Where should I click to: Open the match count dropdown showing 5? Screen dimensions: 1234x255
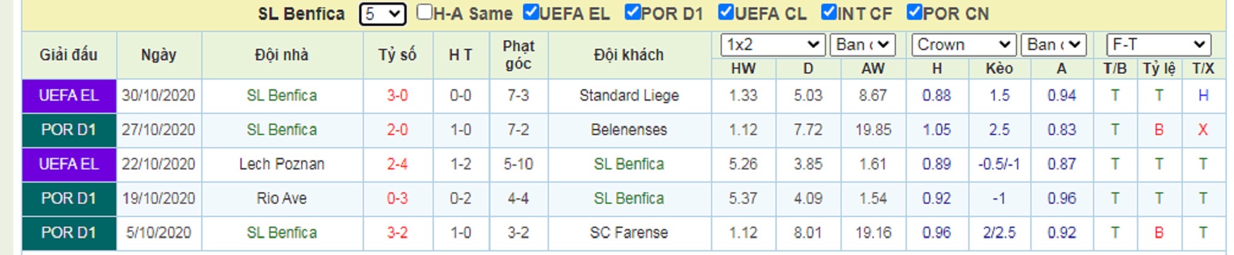point(383,14)
